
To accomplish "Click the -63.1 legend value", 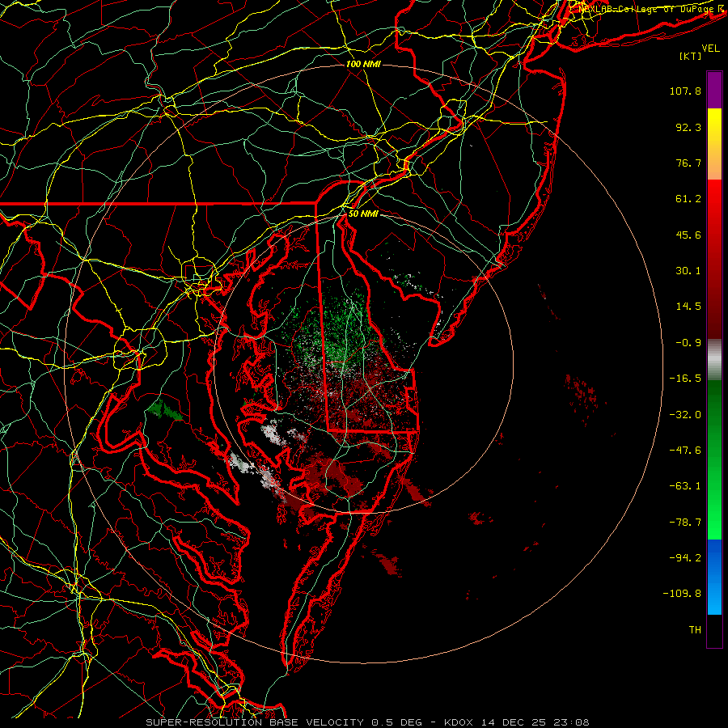I will click(x=685, y=486).
